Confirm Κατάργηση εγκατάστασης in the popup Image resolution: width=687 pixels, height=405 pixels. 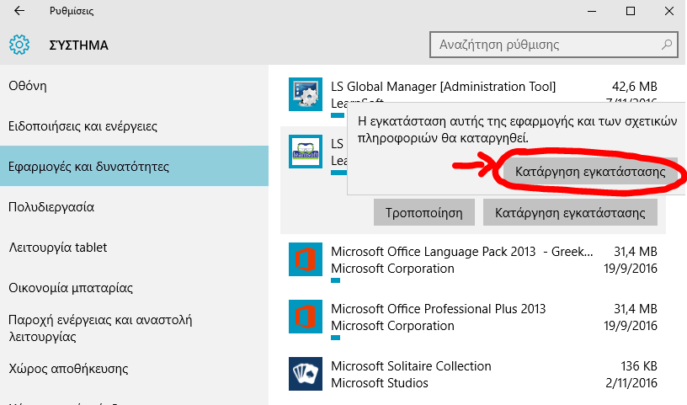click(x=590, y=171)
